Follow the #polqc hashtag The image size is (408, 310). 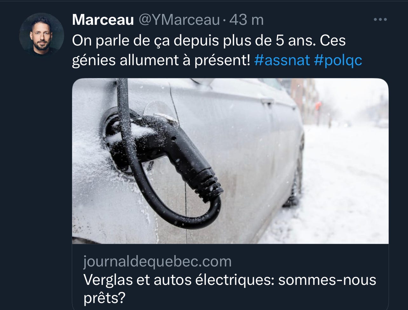click(x=338, y=59)
